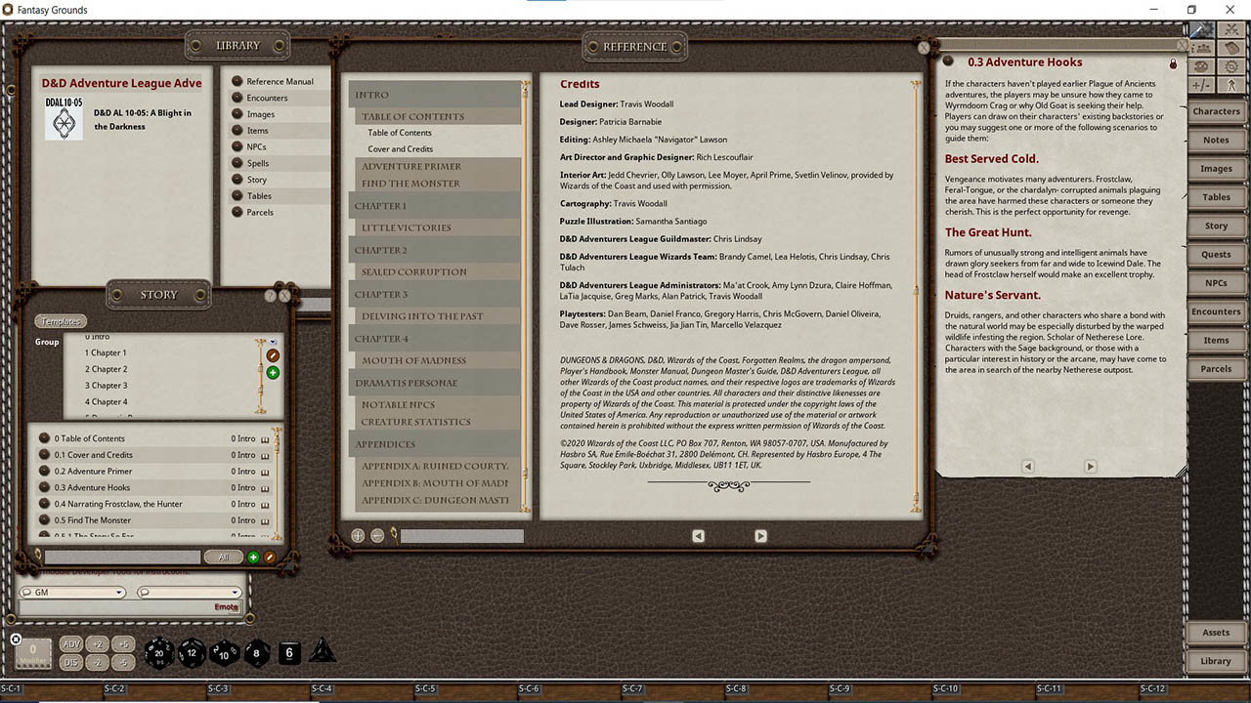Open Adventure Primer in the Reference index
1251x703 pixels.
tap(411, 166)
